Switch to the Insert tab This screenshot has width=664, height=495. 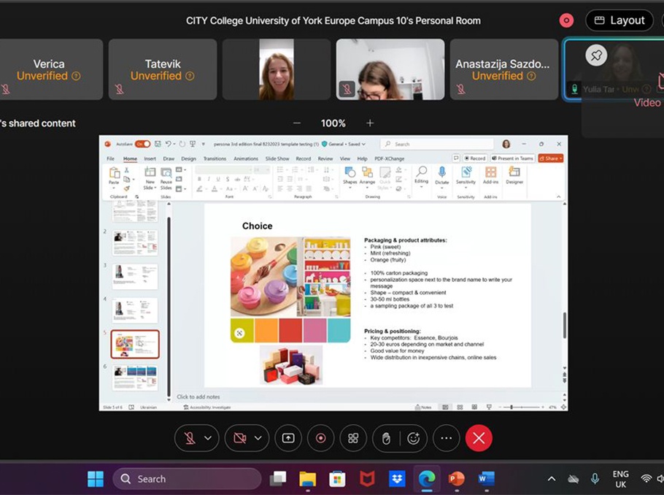tap(150, 158)
